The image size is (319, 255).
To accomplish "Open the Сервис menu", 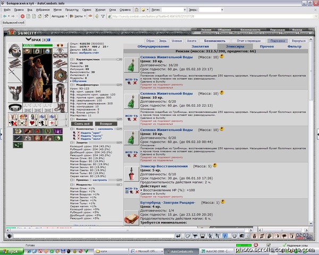I will [x=87, y=10].
